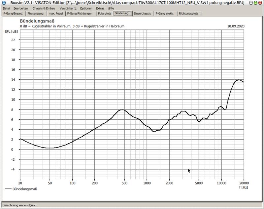The height and width of the screenshot is (209, 264).
Task: Click the Bündelungsmaß legend entry
Action: (21, 189)
